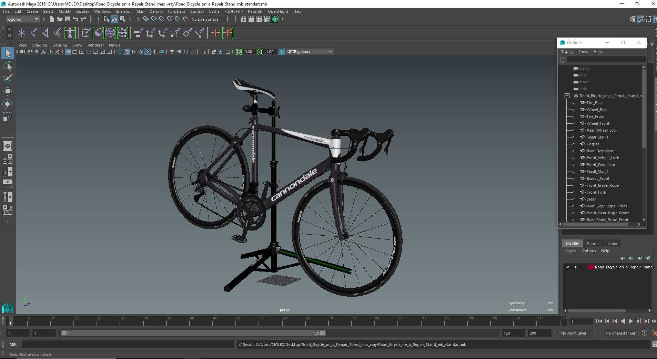Toggle auto keyframe button
This screenshot has width=657, height=359.
click(645, 333)
